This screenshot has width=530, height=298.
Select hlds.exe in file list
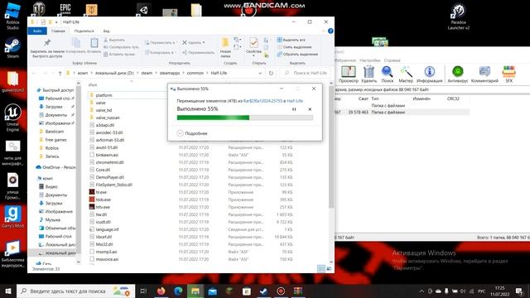pyautogui.click(x=100, y=199)
